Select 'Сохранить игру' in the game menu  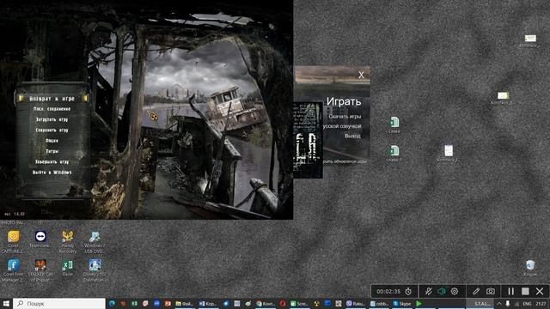pyautogui.click(x=52, y=130)
